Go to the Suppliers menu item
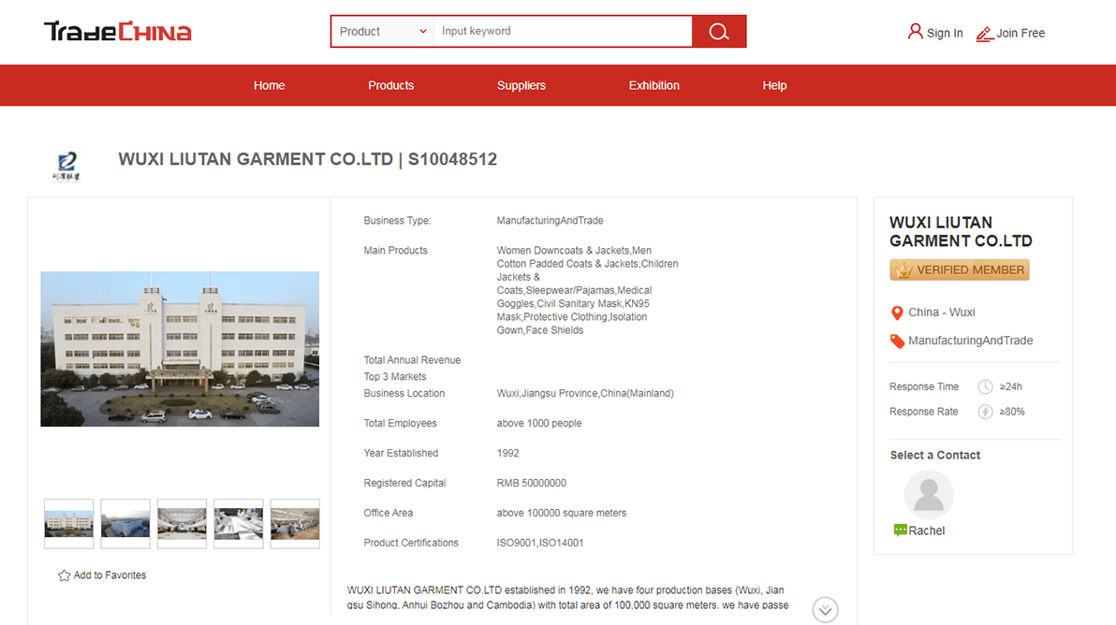The height and width of the screenshot is (625, 1116). click(521, 85)
